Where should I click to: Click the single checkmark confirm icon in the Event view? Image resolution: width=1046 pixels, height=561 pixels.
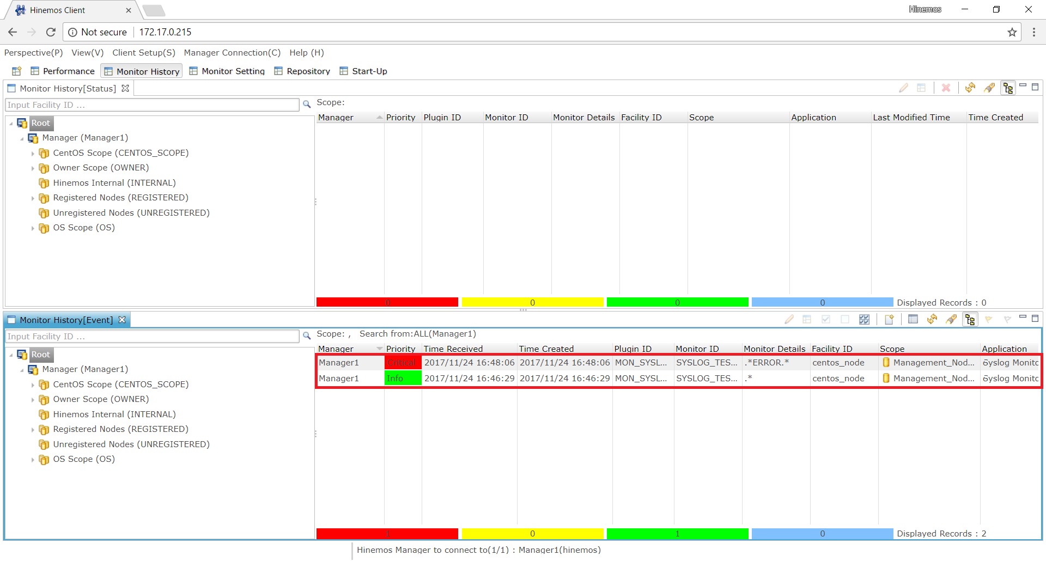826,319
